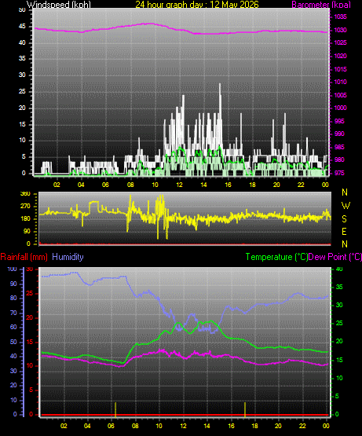Click the yellow 90 wind direction axis label
Image resolution: width=362 pixels, height=436 pixels.
[x=27, y=232]
